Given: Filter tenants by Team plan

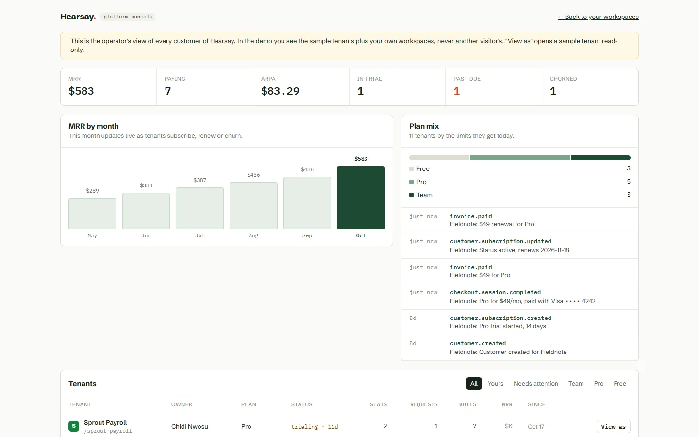Looking at the screenshot, I should point(576,384).
